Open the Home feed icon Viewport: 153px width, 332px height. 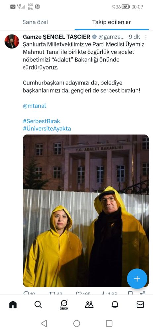click(x=13, y=305)
